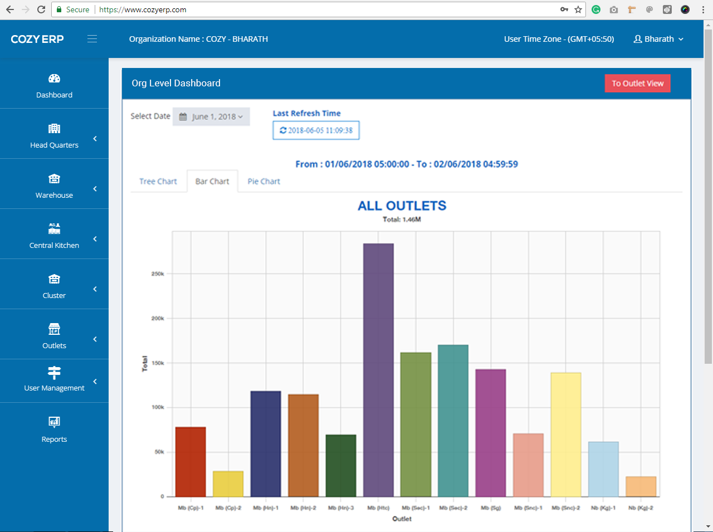Click the Org Level Dashboard heading
Image resolution: width=713 pixels, height=532 pixels.
(176, 83)
